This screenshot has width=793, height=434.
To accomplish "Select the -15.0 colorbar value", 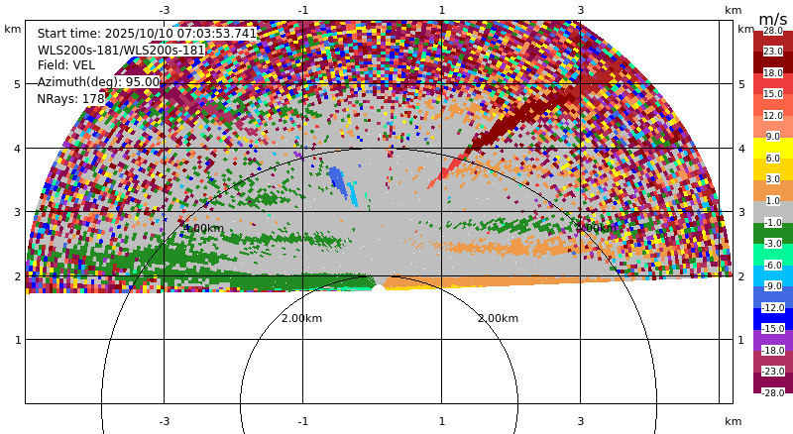I will pyautogui.click(x=773, y=328).
